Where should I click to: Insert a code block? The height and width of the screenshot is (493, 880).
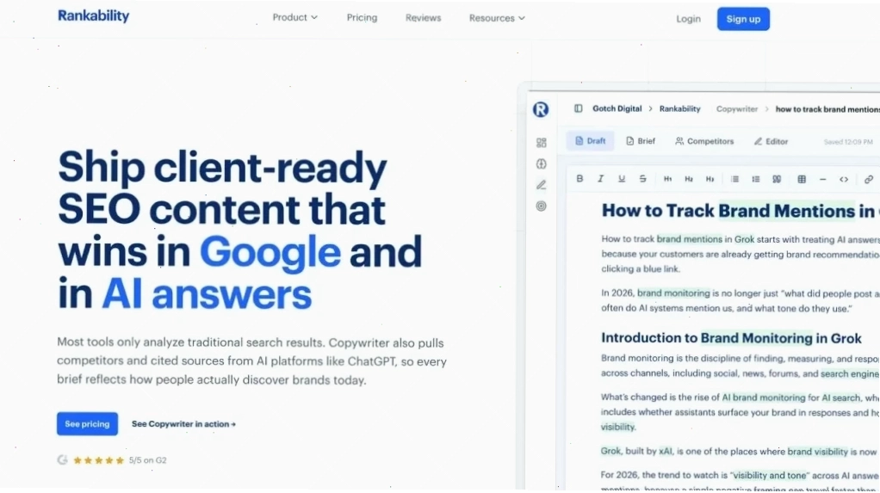[x=844, y=180]
